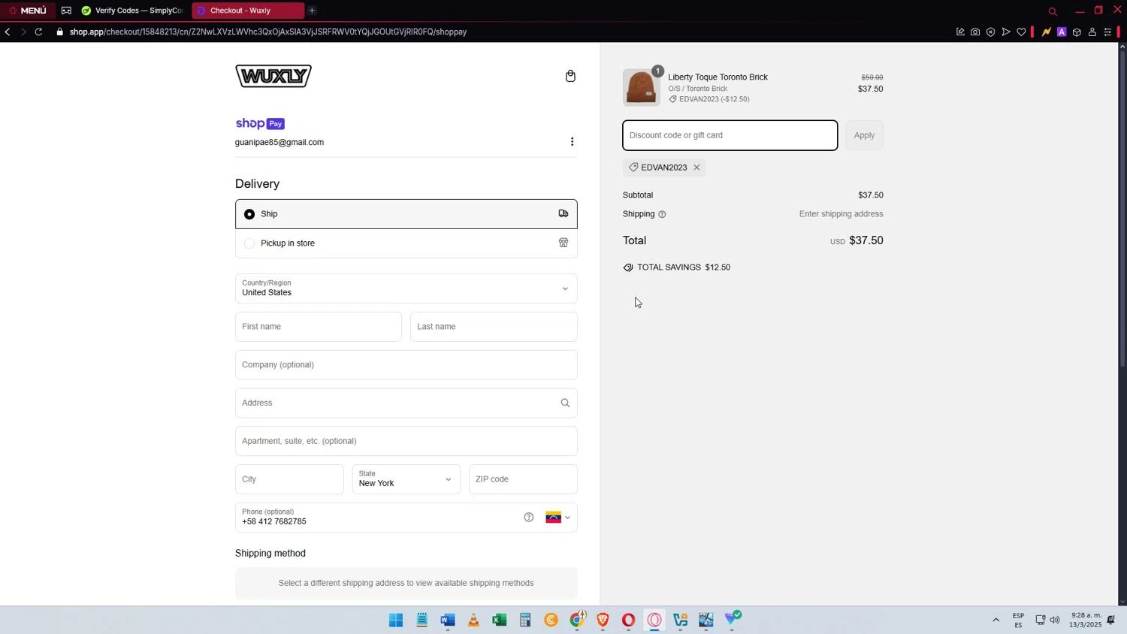The width and height of the screenshot is (1127, 634).
Task: Click the TOTAL SAVINGS $12.50 text
Action: [x=684, y=267]
